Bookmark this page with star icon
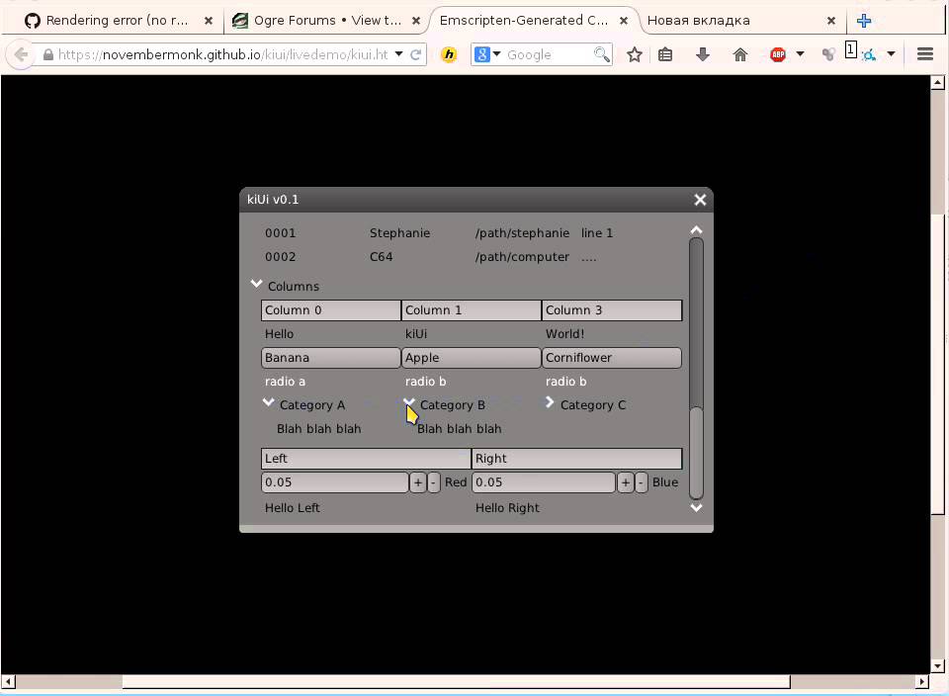949x696 pixels. pyautogui.click(x=635, y=54)
